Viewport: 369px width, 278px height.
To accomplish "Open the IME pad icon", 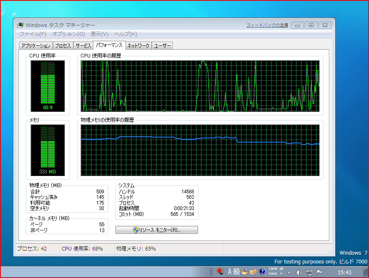I will [x=245, y=272].
